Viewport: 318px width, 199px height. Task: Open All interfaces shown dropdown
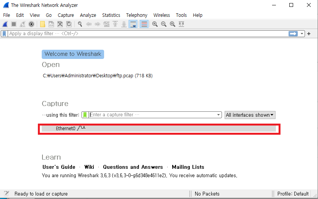pyautogui.click(x=250, y=115)
